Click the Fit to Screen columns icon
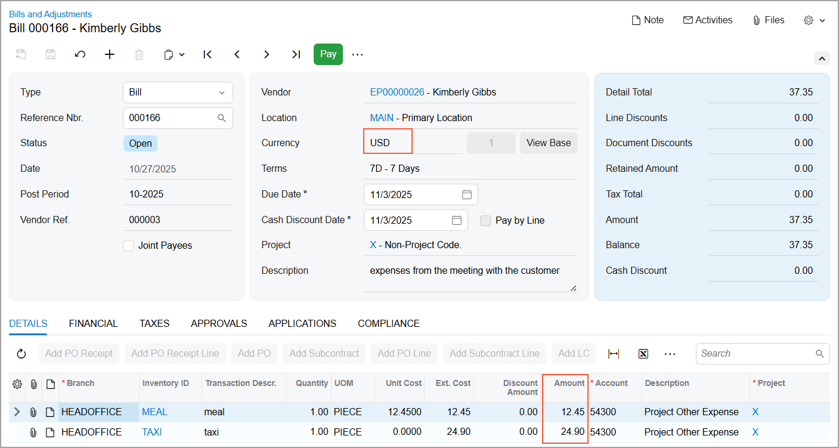 [614, 354]
